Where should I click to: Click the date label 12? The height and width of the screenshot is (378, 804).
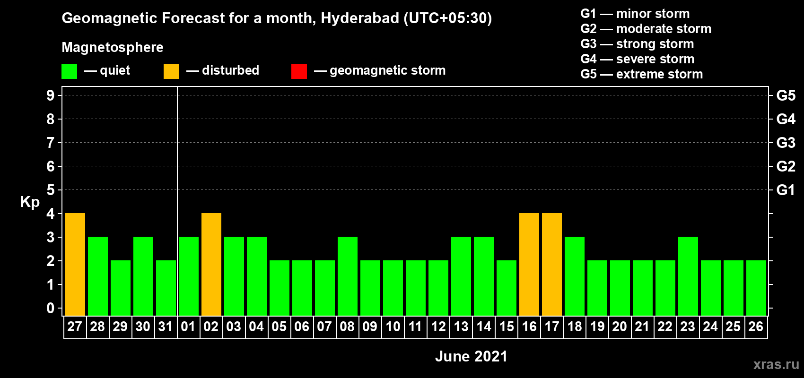click(438, 327)
